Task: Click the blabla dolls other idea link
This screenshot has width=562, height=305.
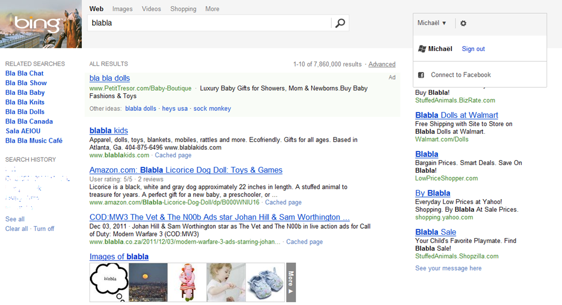Action: click(x=140, y=109)
